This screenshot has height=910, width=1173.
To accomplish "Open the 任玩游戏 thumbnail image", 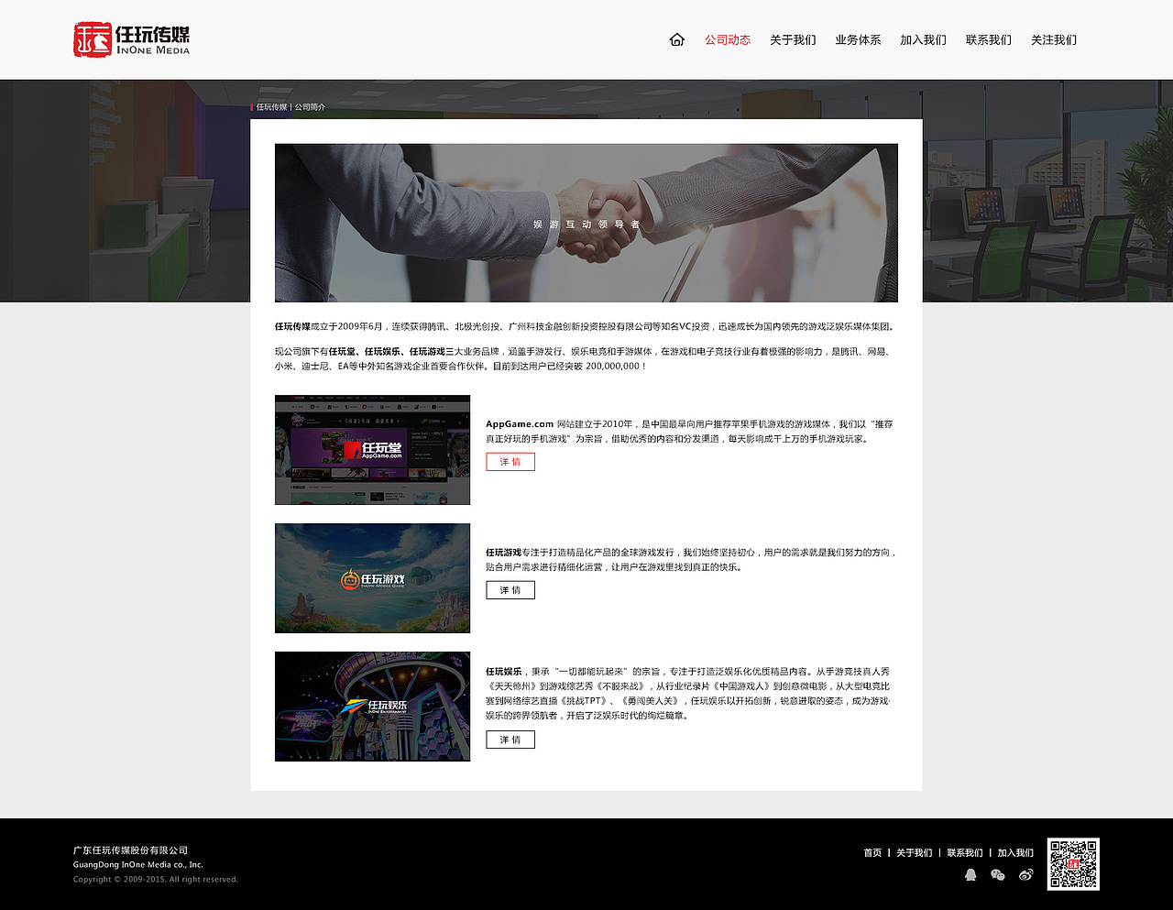I will pyautogui.click(x=372, y=578).
